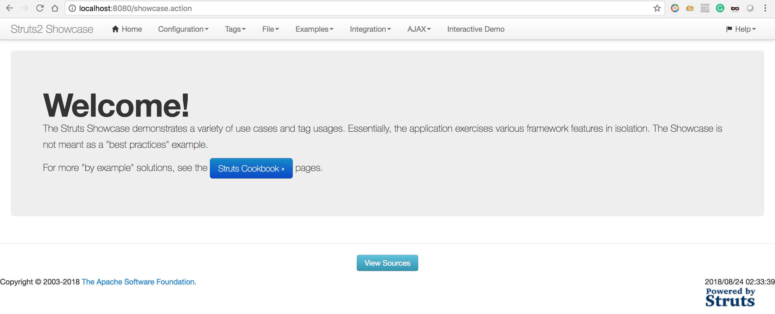775x314 pixels.
Task: Open the Grammarly extension icon
Action: tap(720, 8)
